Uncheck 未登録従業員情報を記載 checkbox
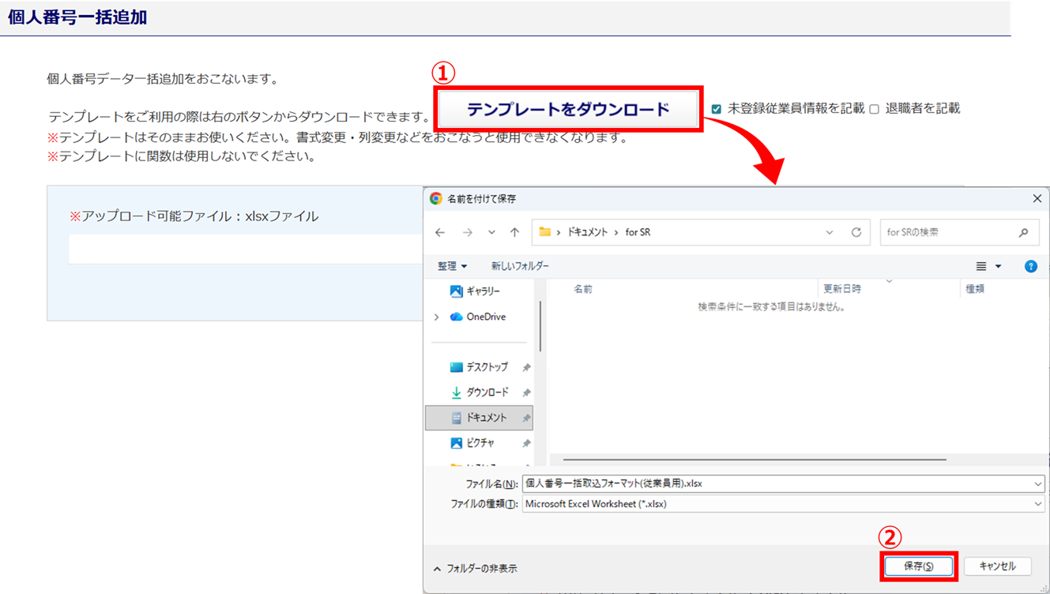Image resolution: width=1050 pixels, height=594 pixels. tap(716, 109)
